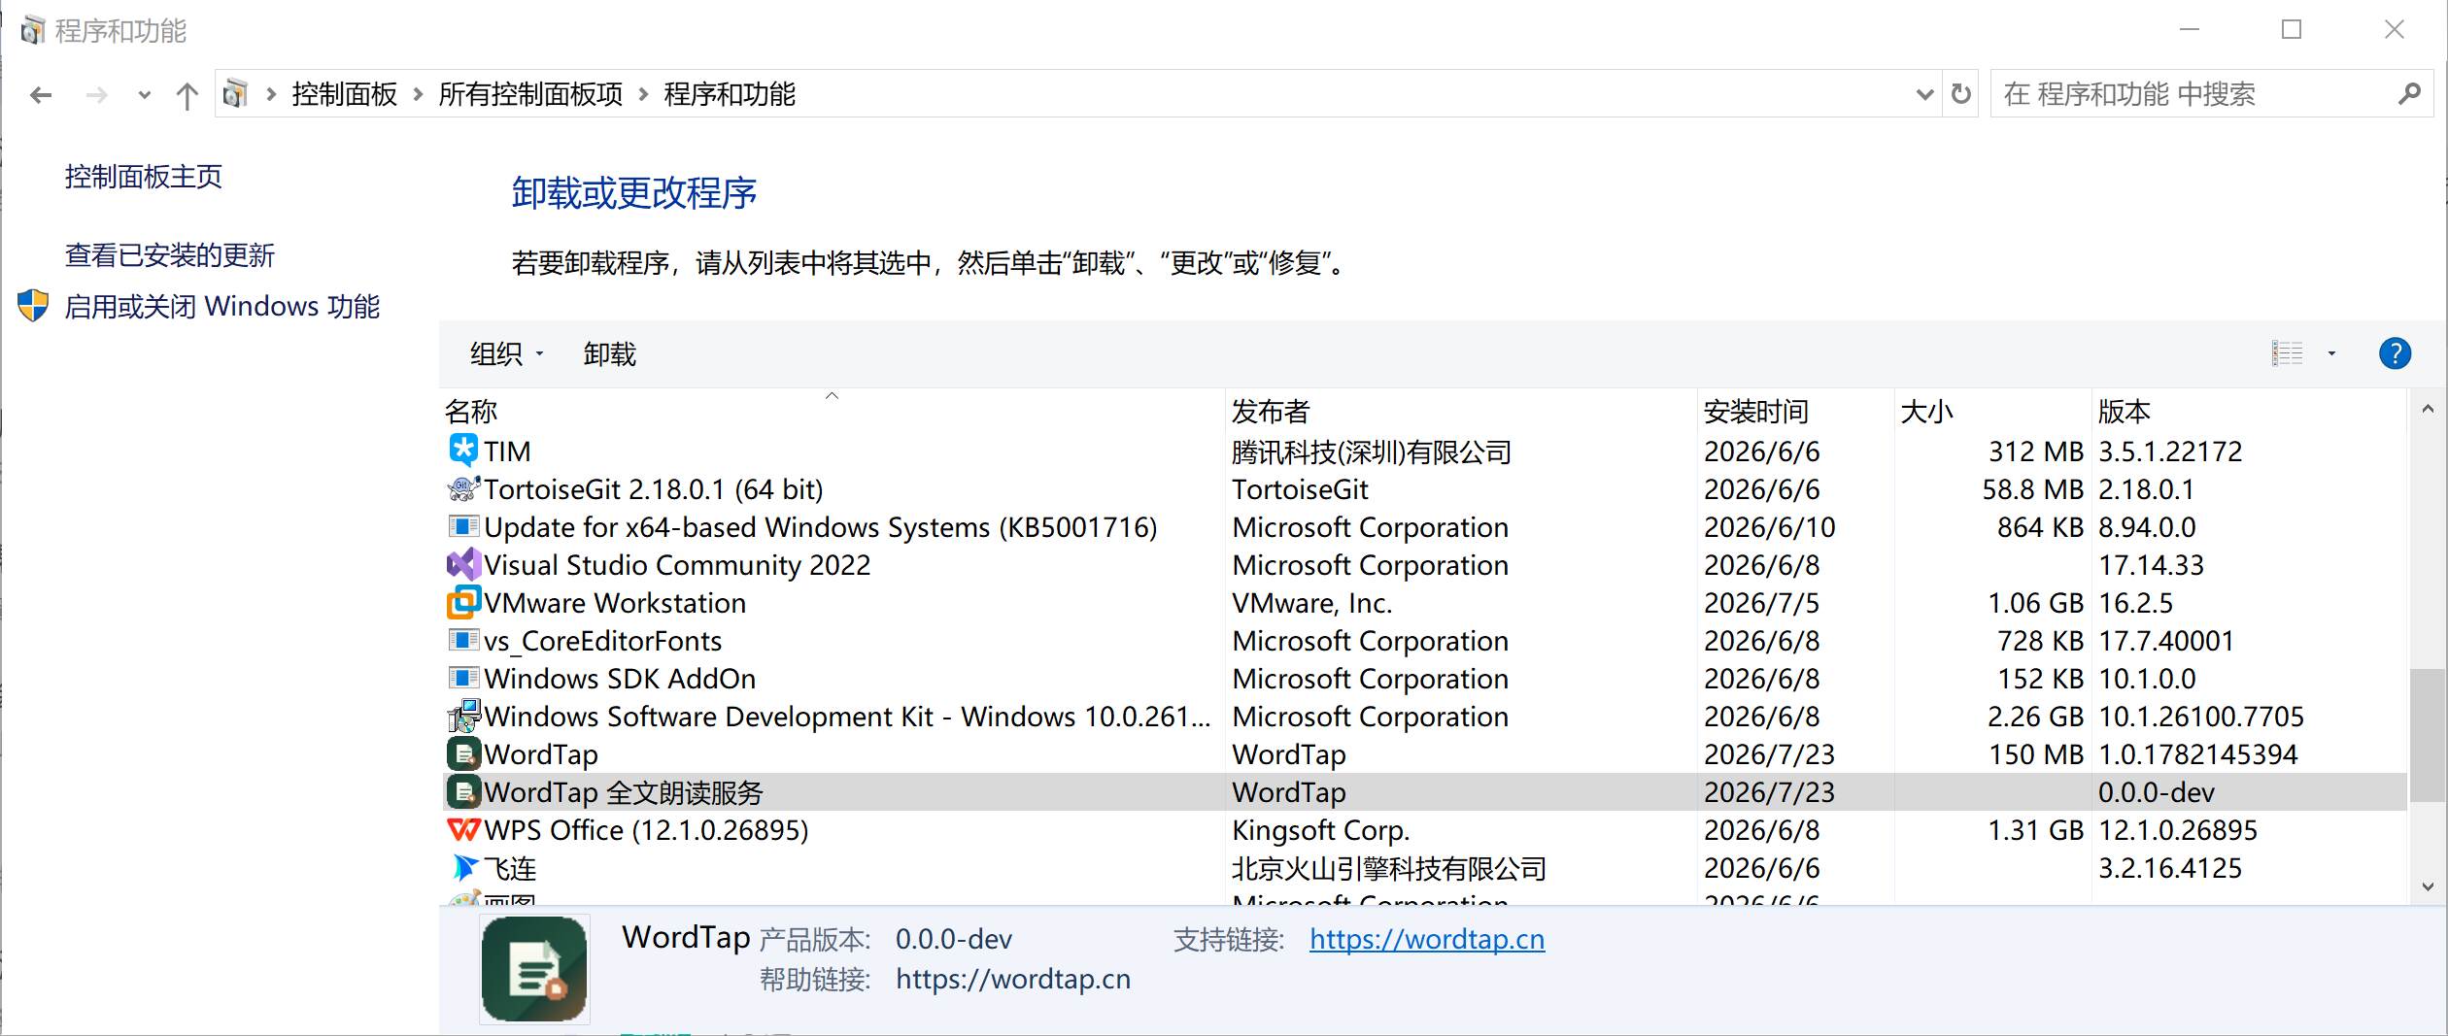Click install date 2026/7/5
This screenshot has width=2448, height=1036.
pyautogui.click(x=1761, y=602)
